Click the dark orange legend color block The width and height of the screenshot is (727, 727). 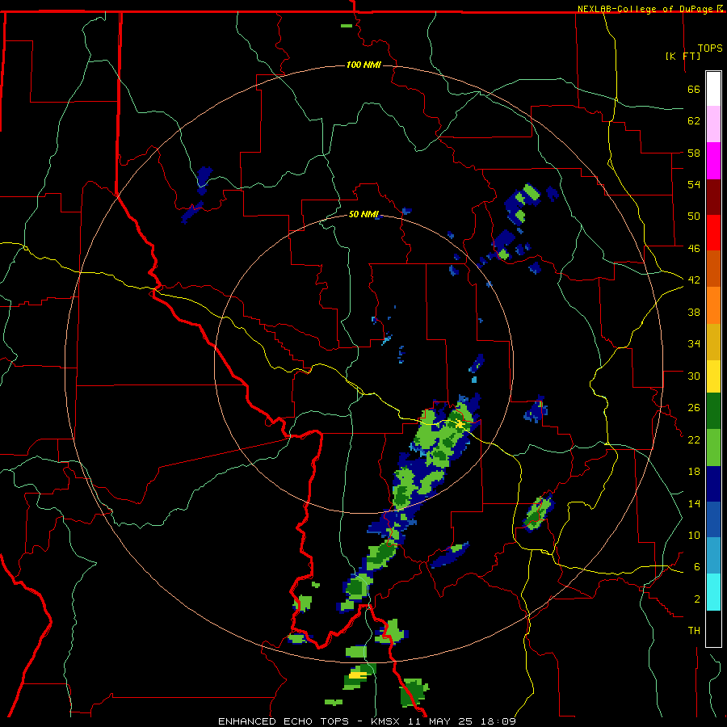click(713, 269)
